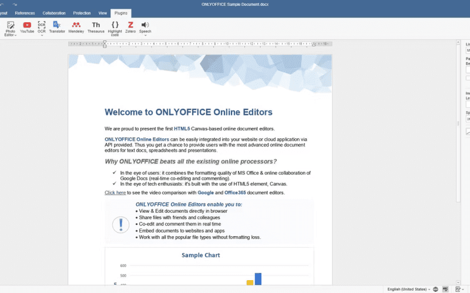Click the vertical scrollbar down arrow

(458, 282)
